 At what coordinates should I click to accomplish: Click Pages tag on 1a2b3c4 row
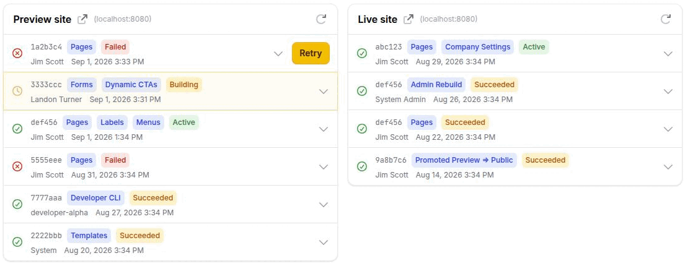tap(82, 47)
